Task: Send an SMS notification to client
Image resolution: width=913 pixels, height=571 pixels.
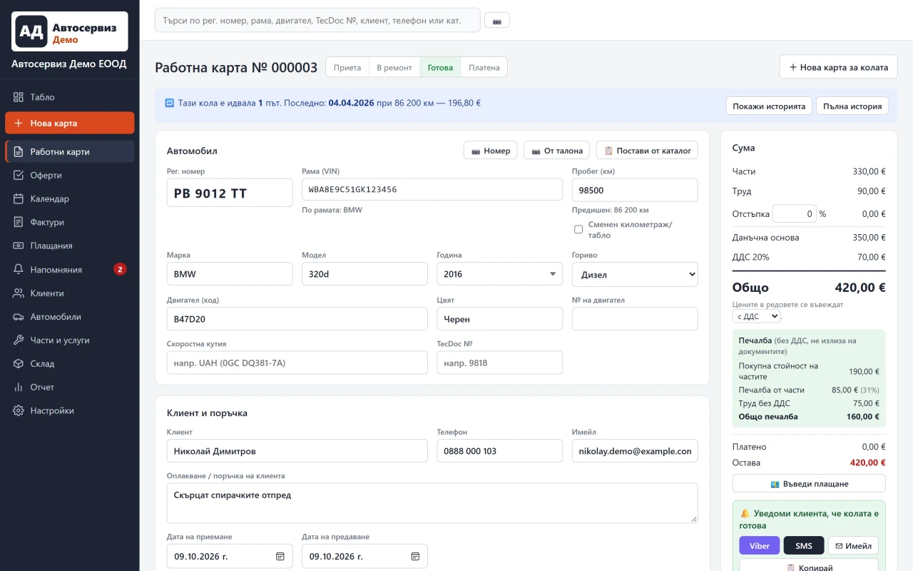Action: coord(804,546)
